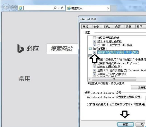Click the settings list horizontal scrollbar thumb
This screenshot has height=127, width=146.
coord(114,79)
